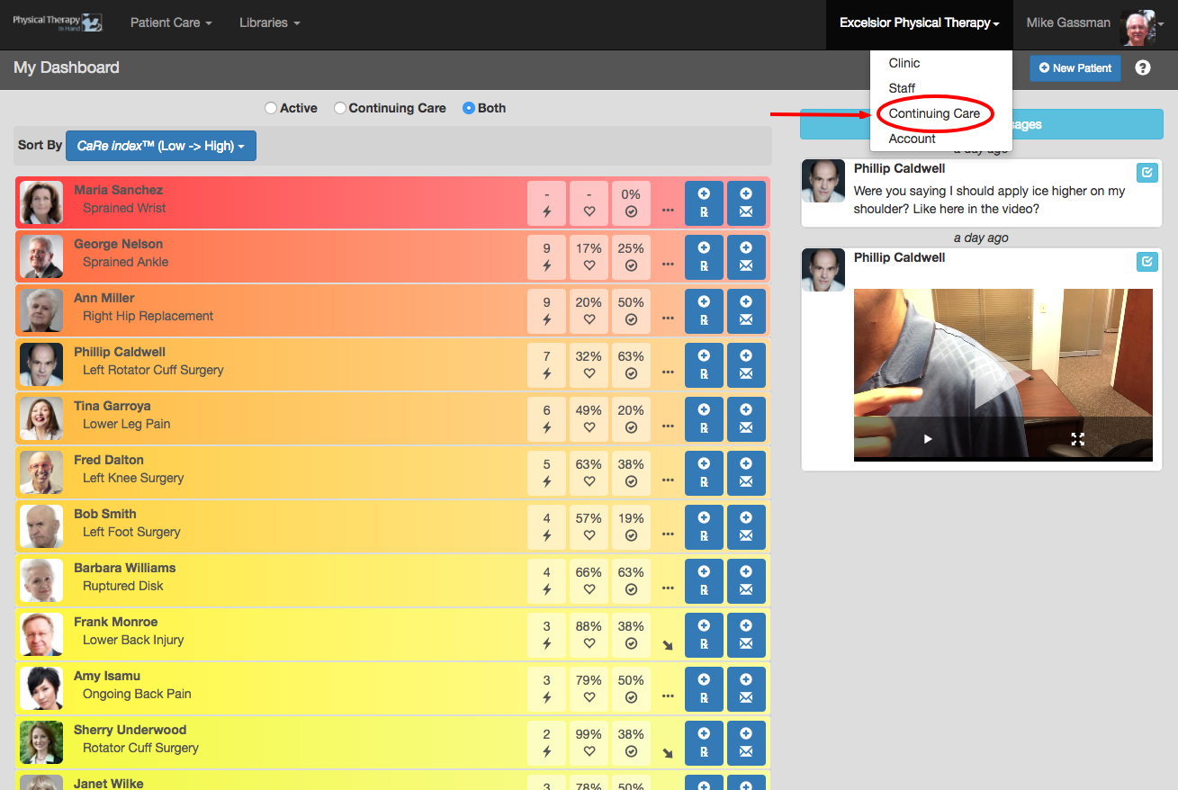This screenshot has width=1178, height=790.
Task: Collapse the Excelsior Physical Therapy dropdown
Action: 919,22
